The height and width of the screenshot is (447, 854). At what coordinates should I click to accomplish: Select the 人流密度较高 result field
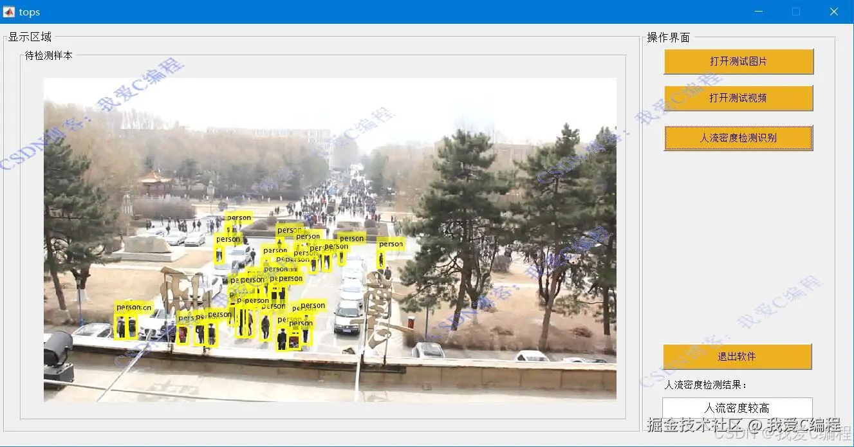pos(738,408)
